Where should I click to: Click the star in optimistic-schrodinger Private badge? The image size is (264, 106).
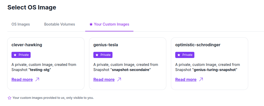point(179,55)
